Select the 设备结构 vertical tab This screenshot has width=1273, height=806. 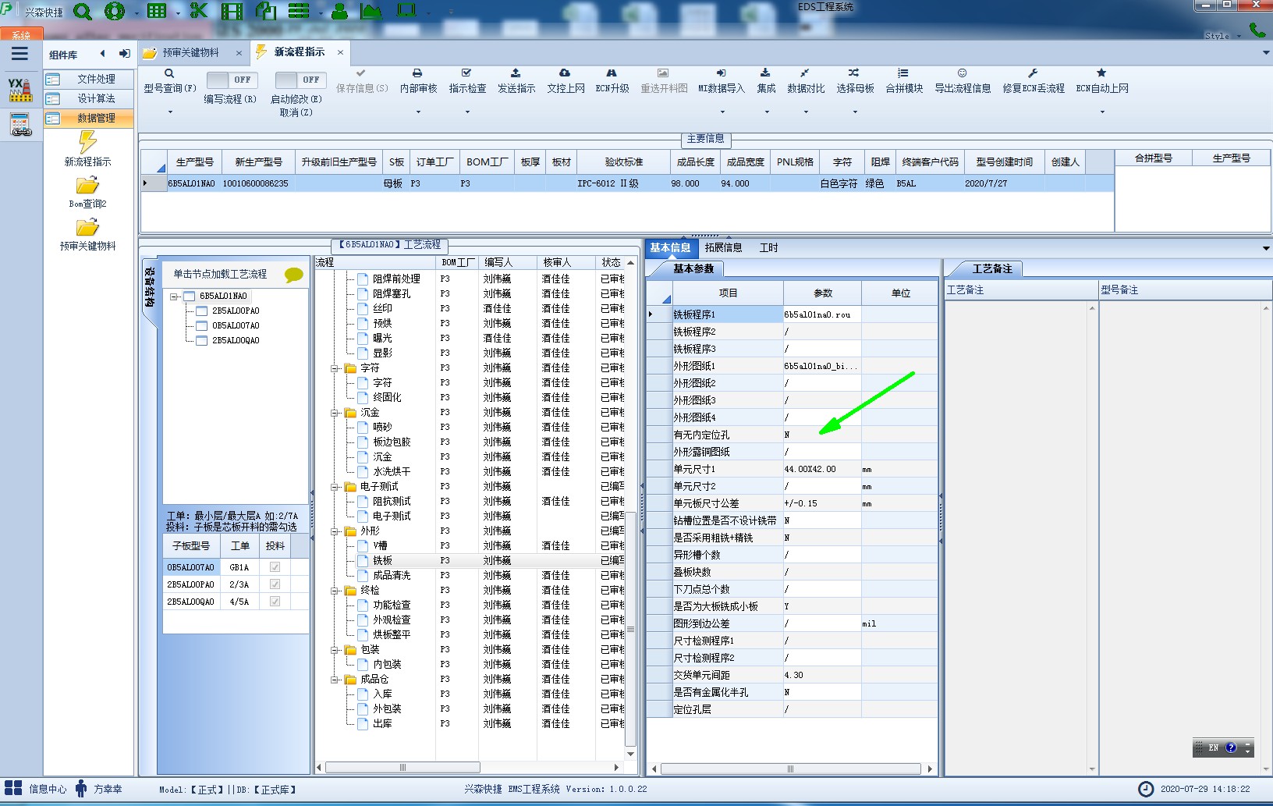(x=149, y=289)
